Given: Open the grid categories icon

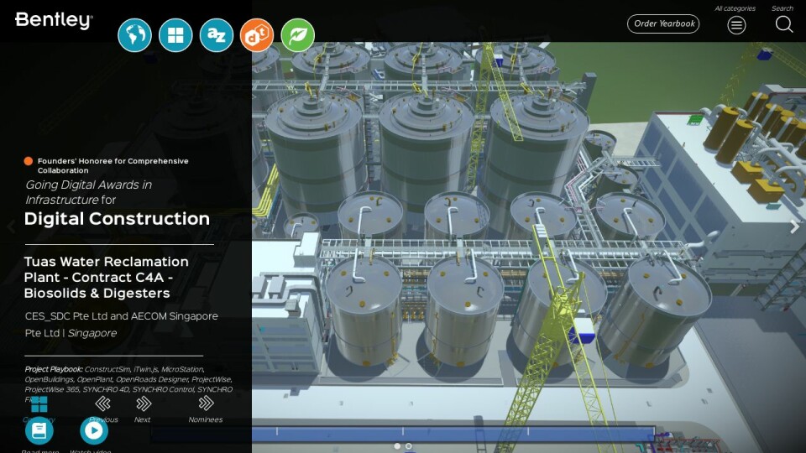Looking at the screenshot, I should [175, 35].
